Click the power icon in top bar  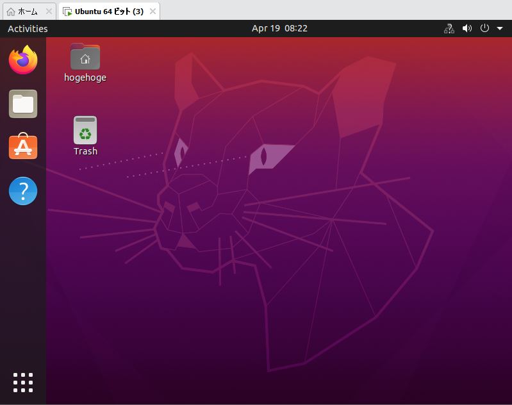[484, 28]
